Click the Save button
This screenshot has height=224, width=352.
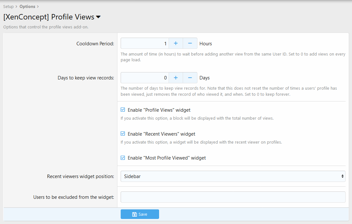tap(140, 214)
